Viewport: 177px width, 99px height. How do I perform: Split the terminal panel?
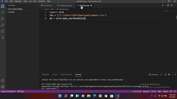coord(166,75)
